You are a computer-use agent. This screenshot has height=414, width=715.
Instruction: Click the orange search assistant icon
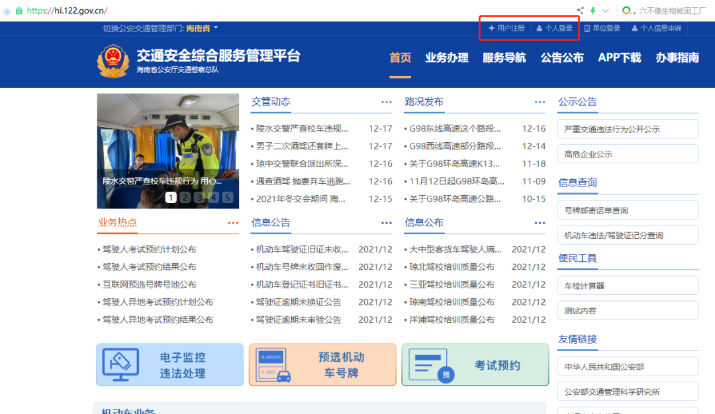(x=626, y=10)
